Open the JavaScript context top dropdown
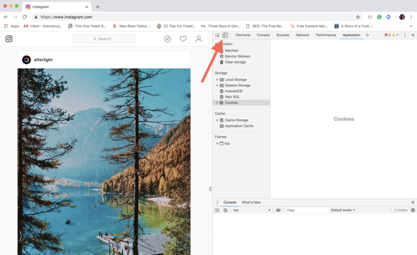 point(252,210)
